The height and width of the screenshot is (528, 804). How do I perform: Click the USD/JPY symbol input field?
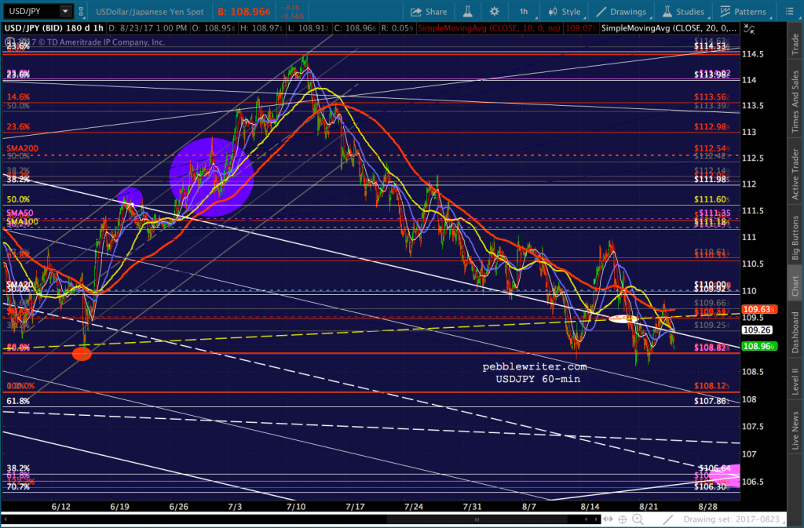click(31, 11)
